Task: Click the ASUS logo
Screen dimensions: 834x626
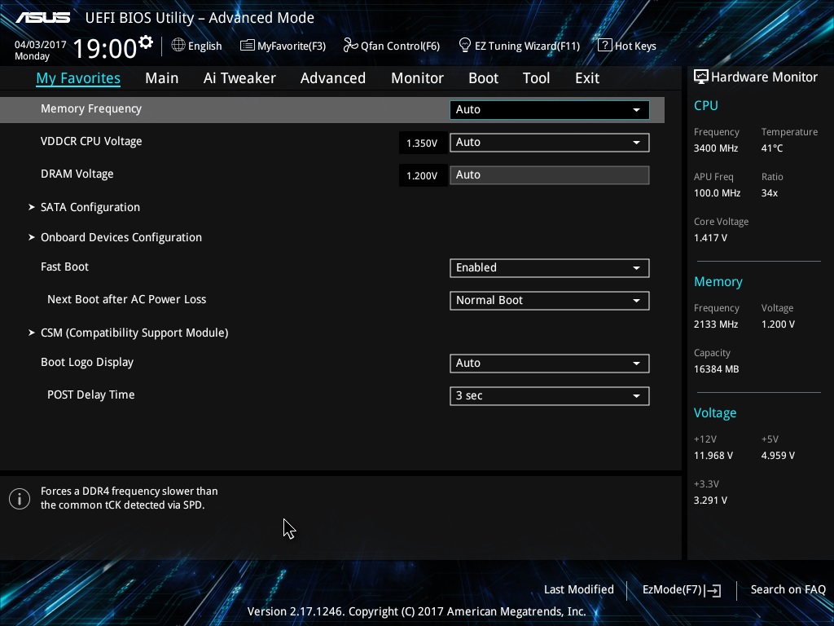Action: coord(42,18)
